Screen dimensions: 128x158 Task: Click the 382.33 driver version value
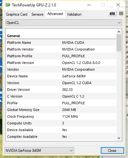pos(68,90)
